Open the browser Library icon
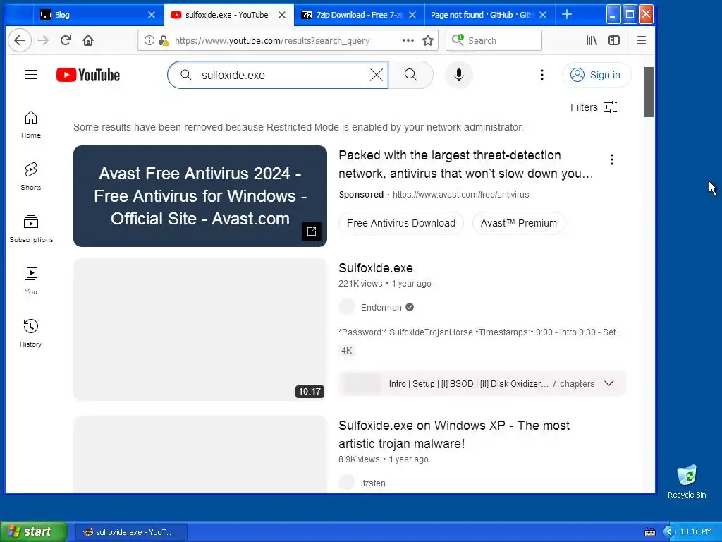The height and width of the screenshot is (542, 722). click(592, 40)
